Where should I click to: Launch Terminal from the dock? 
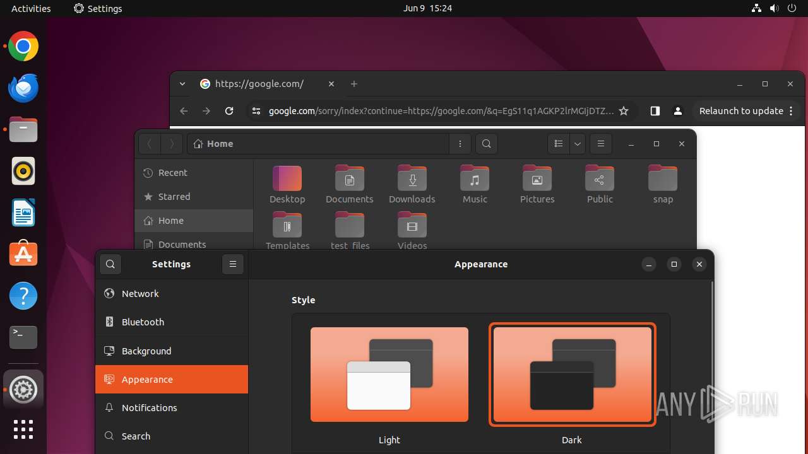click(x=23, y=337)
